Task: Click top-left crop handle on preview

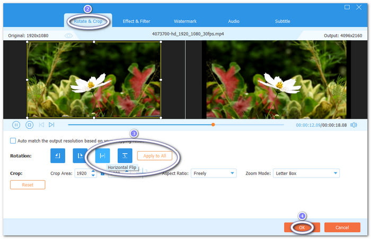Action: pos(27,42)
